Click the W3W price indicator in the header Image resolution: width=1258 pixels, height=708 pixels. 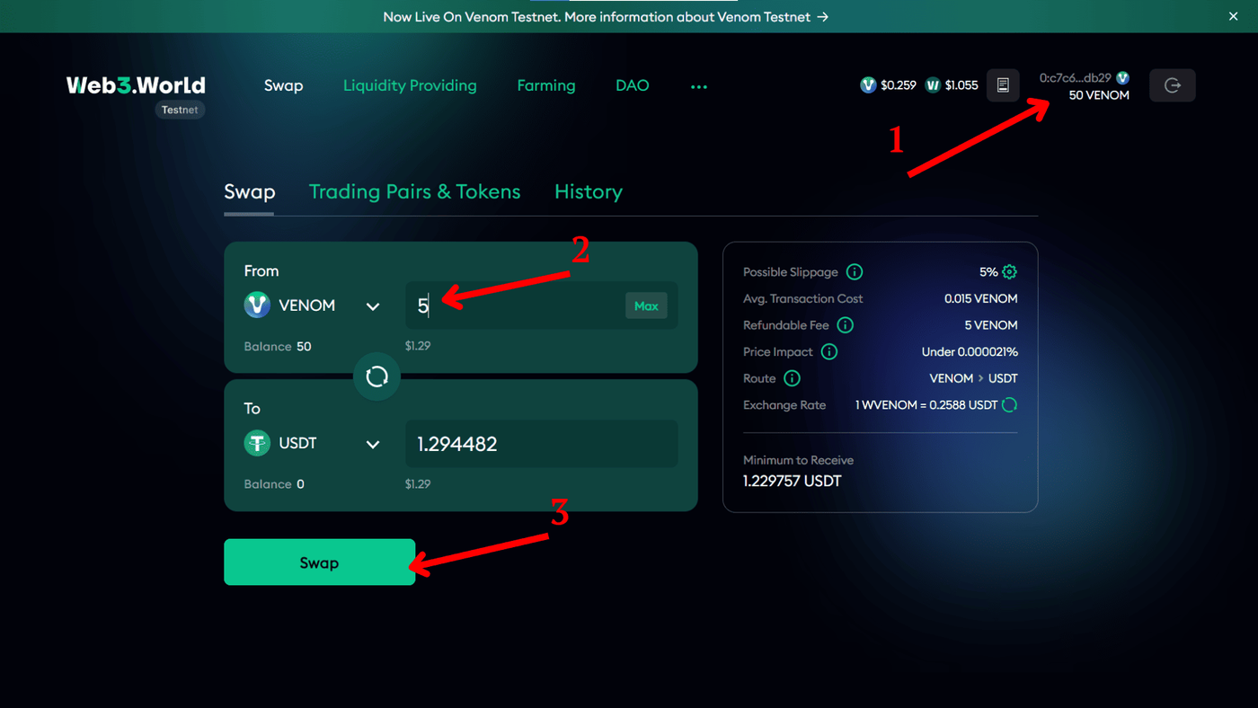(952, 84)
